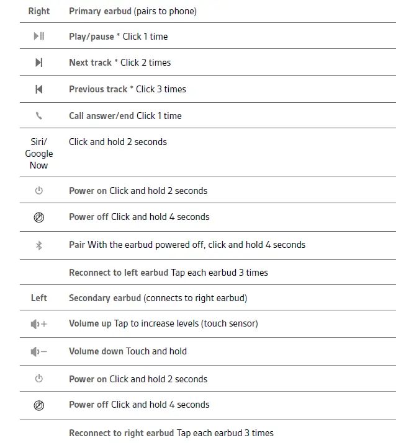Click the "Reconnect to left earbud" text
This screenshot has width=396, height=443.
[119, 273]
